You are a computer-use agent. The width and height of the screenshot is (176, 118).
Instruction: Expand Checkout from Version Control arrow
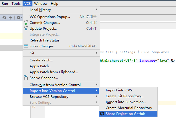(x=96, y=85)
